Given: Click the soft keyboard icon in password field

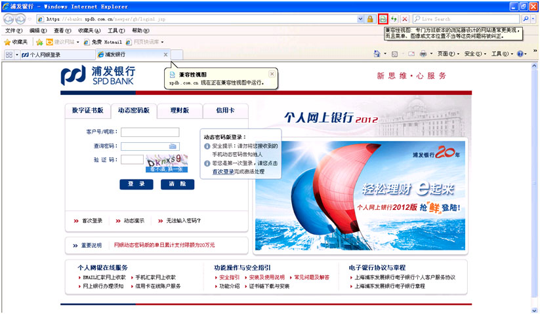Looking at the screenshot, I should (x=173, y=146).
